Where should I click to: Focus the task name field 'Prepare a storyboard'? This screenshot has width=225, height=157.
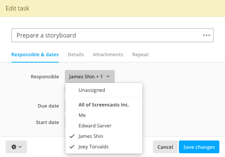[x=112, y=35]
